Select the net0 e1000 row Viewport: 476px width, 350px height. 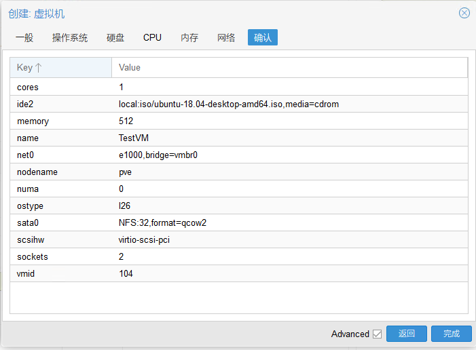coord(238,155)
